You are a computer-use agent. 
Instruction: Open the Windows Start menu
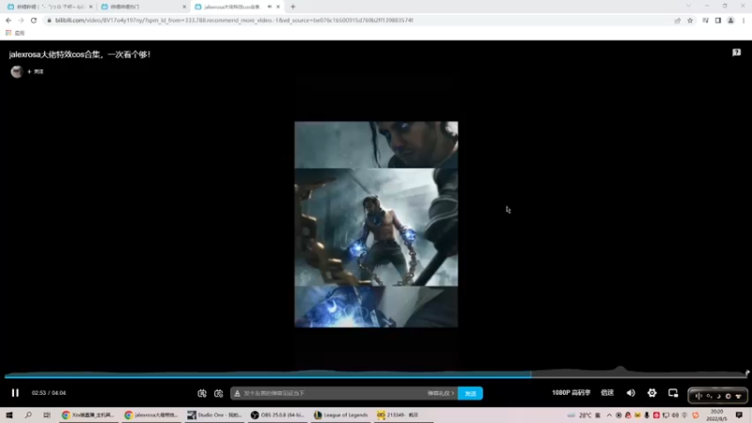[x=9, y=415]
